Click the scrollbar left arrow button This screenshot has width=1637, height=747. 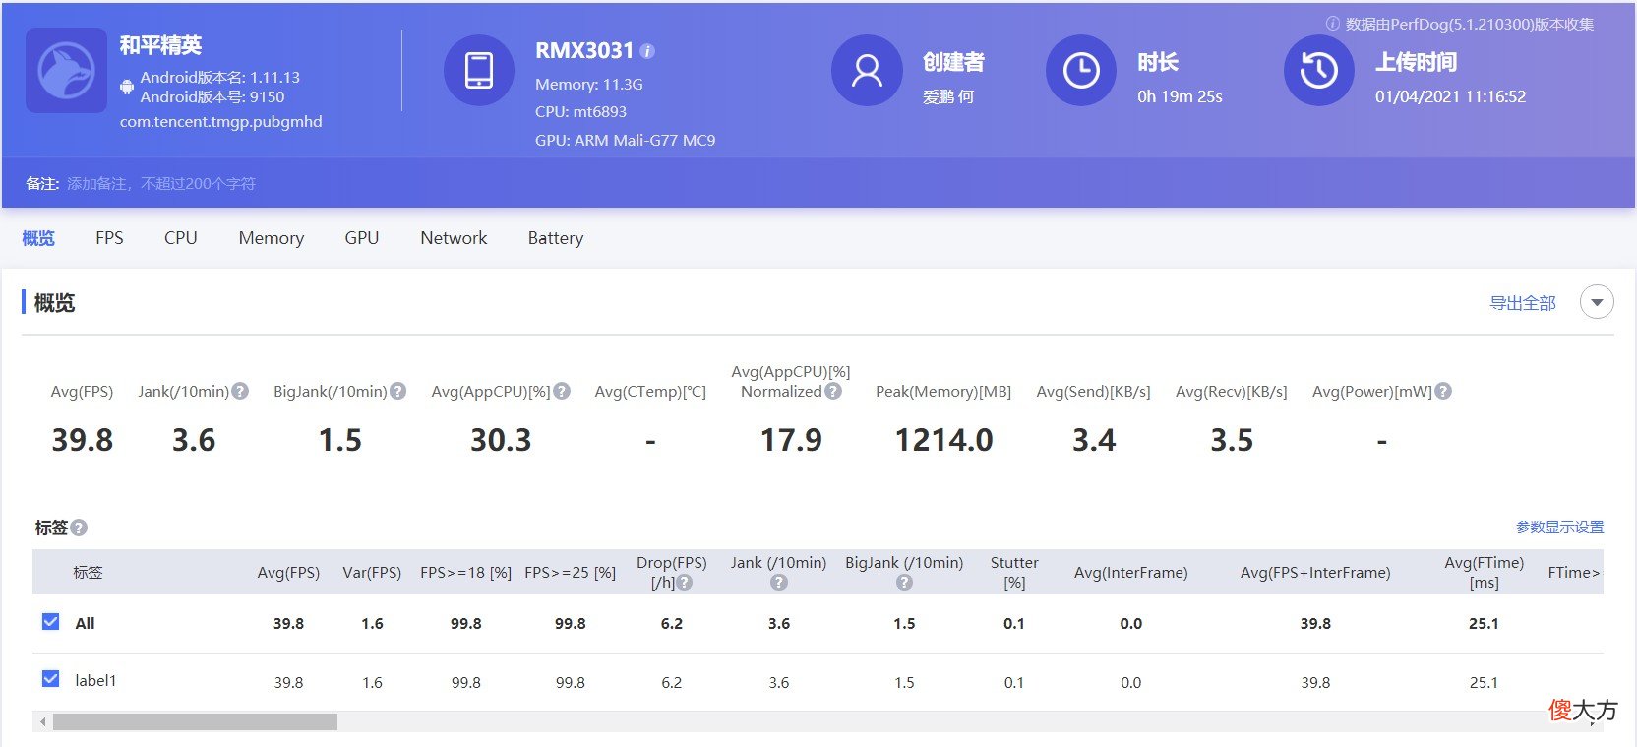point(42,722)
